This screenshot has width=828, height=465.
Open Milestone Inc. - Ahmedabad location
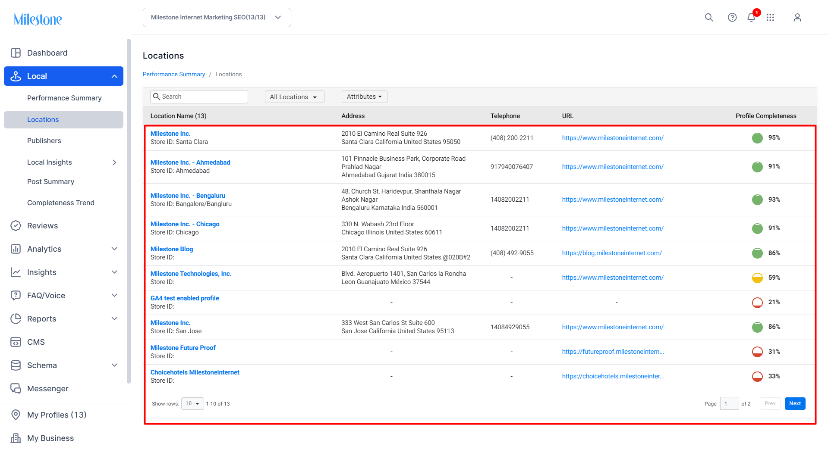tap(190, 162)
